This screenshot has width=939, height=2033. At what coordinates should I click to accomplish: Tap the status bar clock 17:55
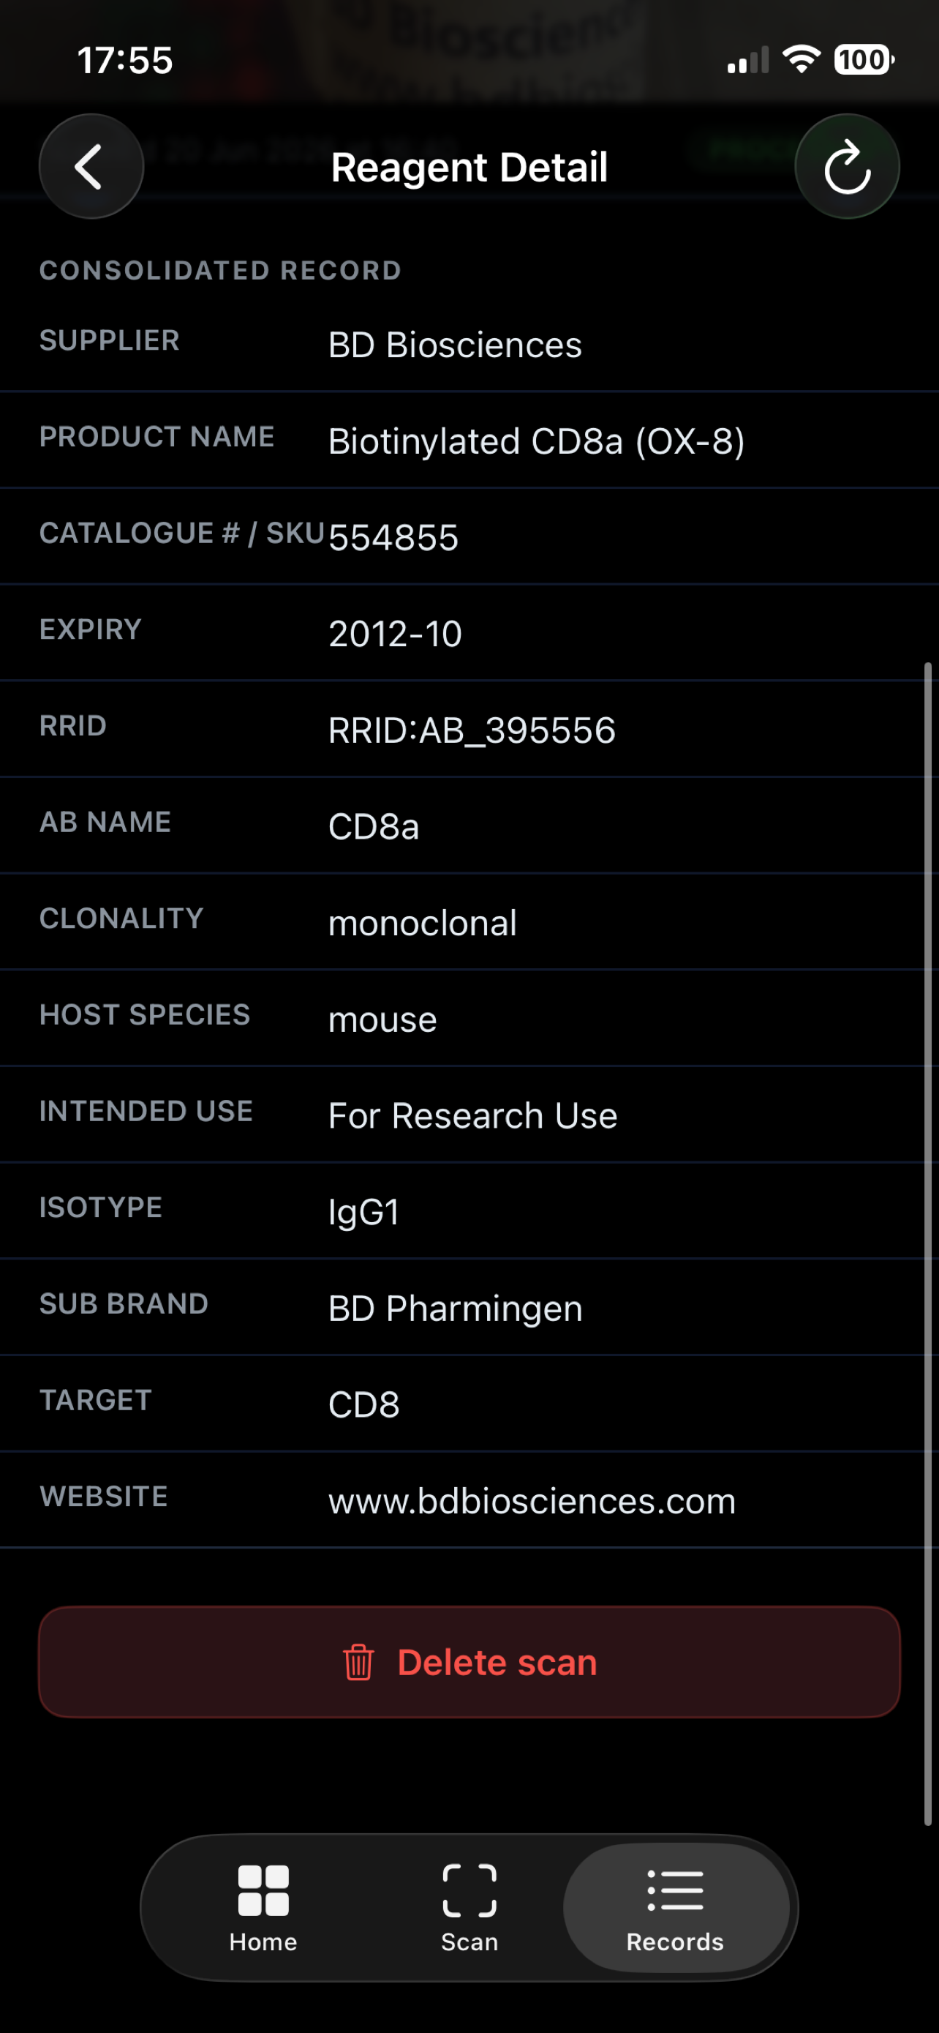pyautogui.click(x=124, y=60)
